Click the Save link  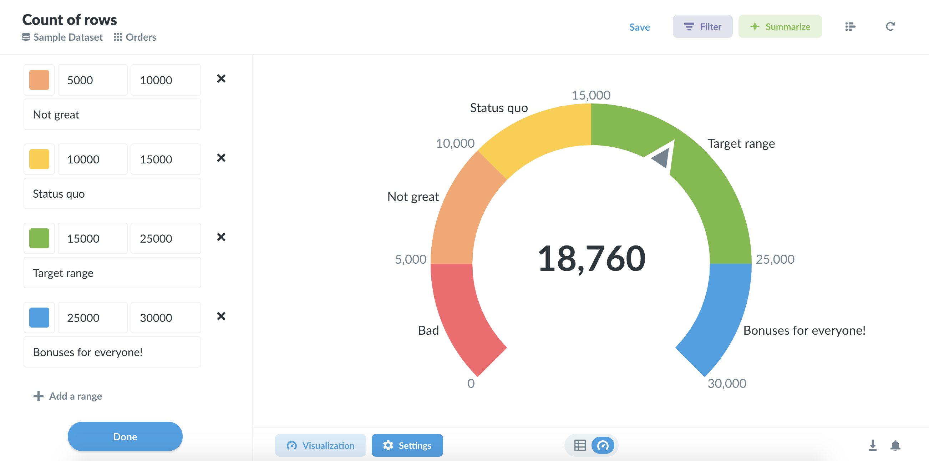pyautogui.click(x=639, y=27)
